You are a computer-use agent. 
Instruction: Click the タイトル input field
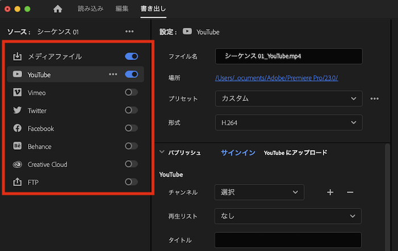[x=288, y=240]
